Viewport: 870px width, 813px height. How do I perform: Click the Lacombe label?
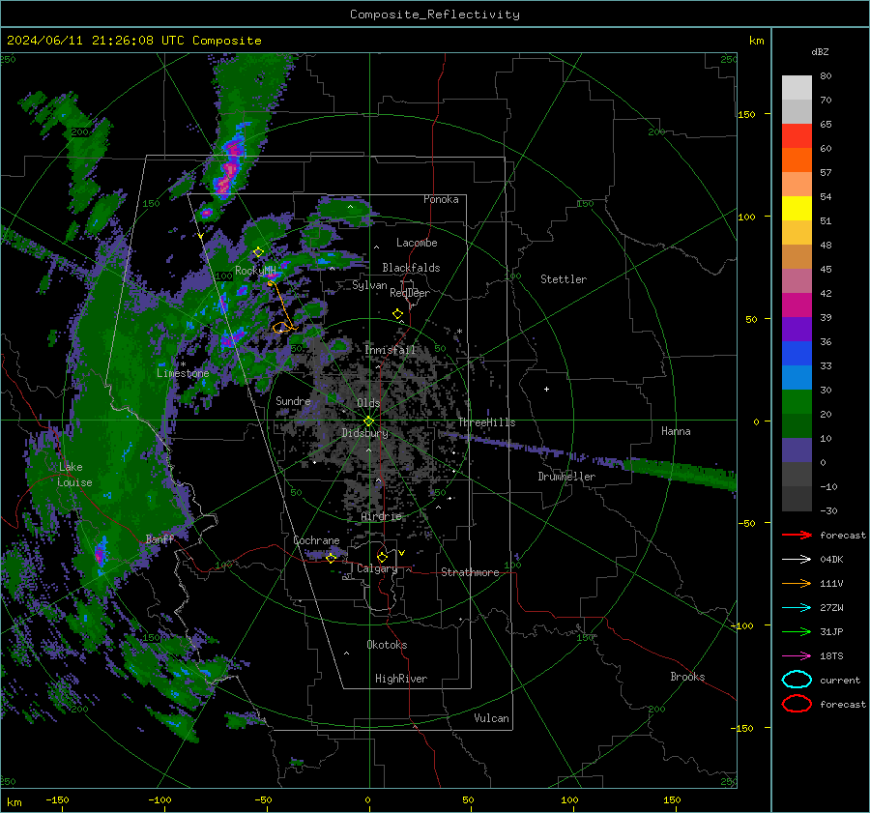(417, 243)
